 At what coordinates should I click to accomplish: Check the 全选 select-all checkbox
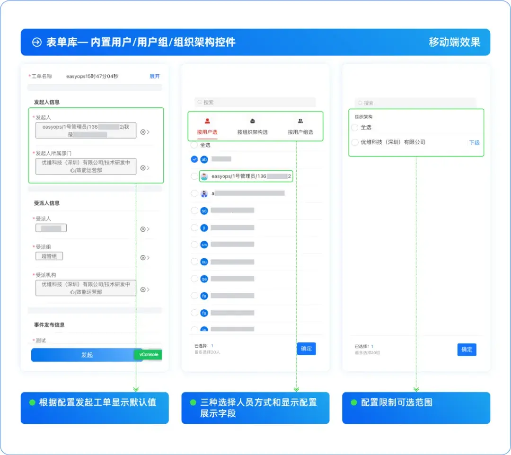click(194, 145)
